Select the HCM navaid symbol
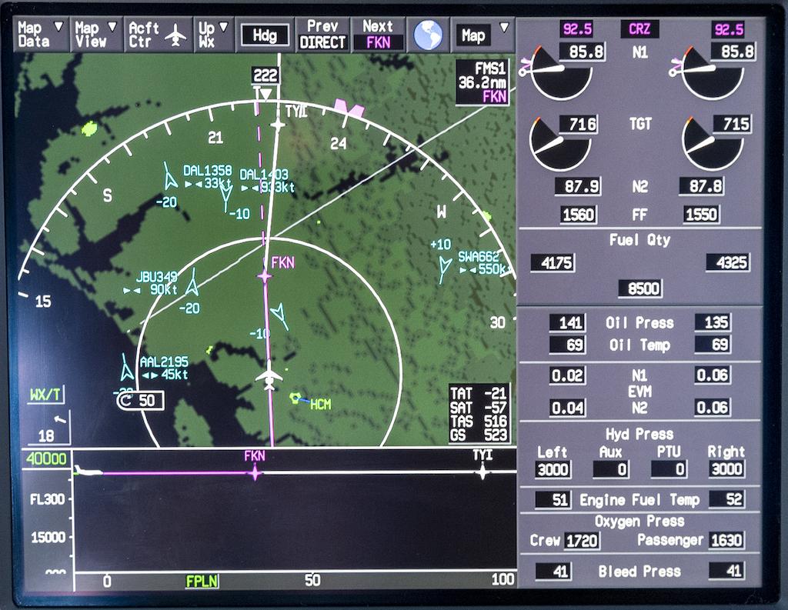The height and width of the screenshot is (610, 788). (x=295, y=398)
